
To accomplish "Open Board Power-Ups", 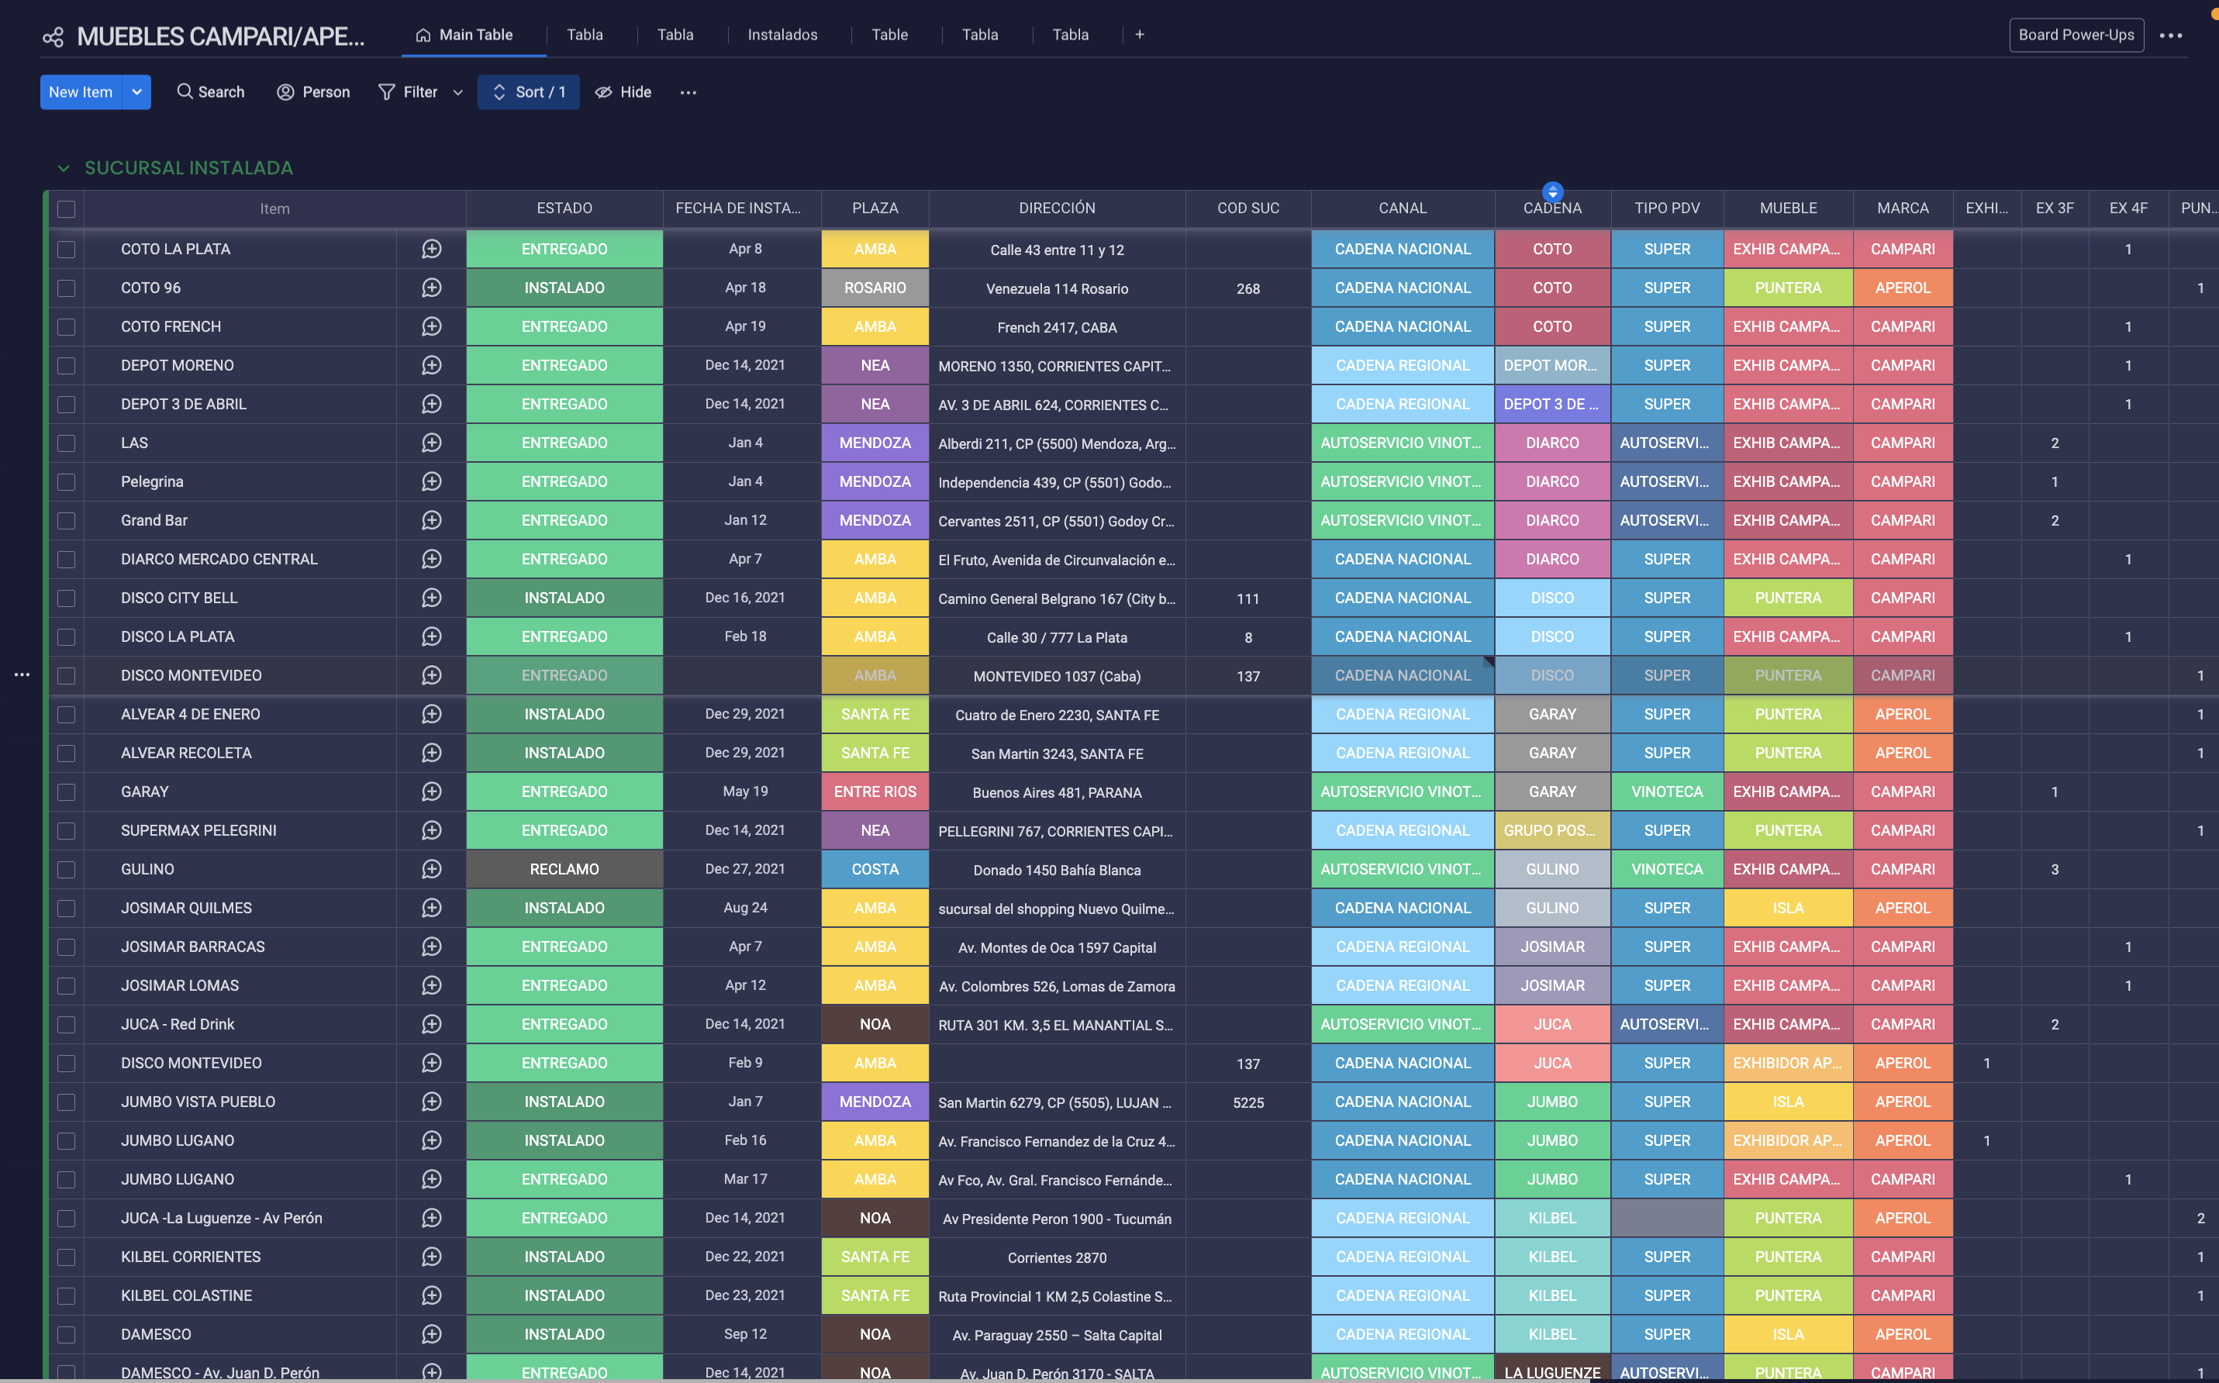I will [2076, 35].
